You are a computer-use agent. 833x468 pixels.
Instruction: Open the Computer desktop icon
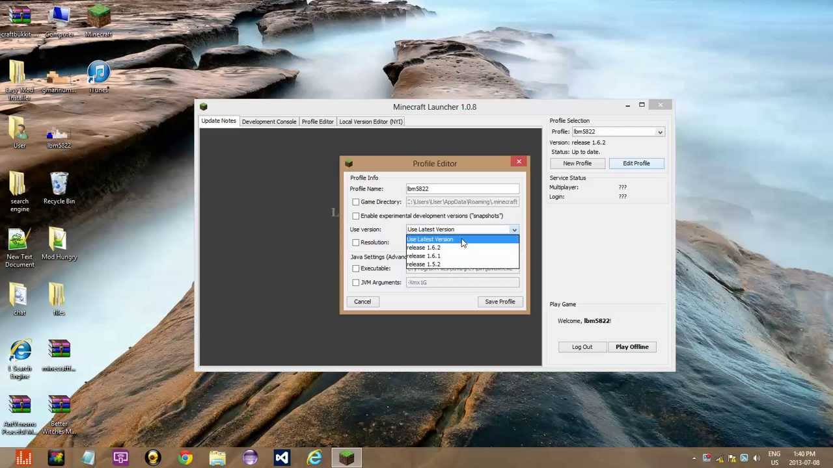coord(59,21)
